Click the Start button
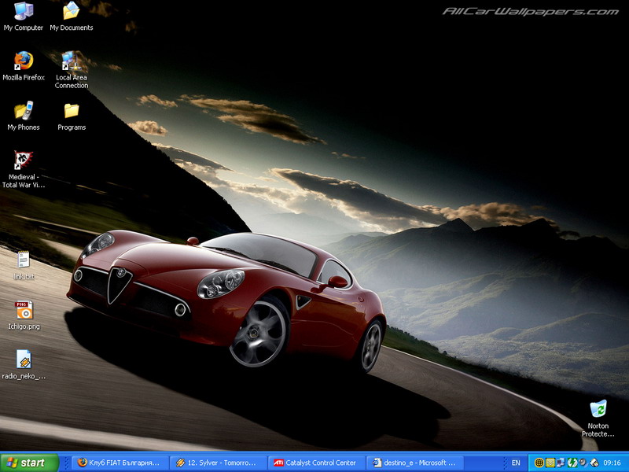The width and height of the screenshot is (629, 472). 30,463
